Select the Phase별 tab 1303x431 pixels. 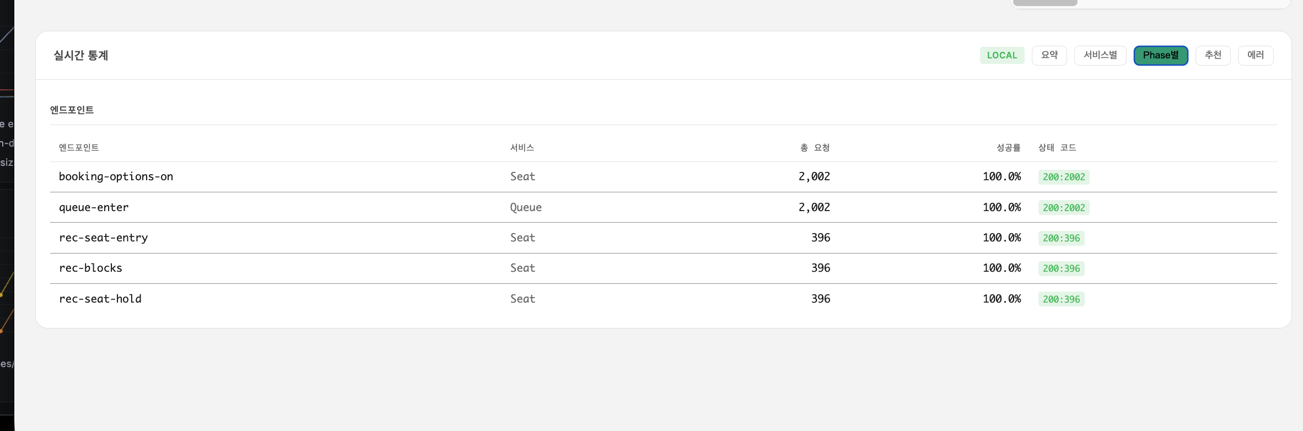click(x=1160, y=55)
